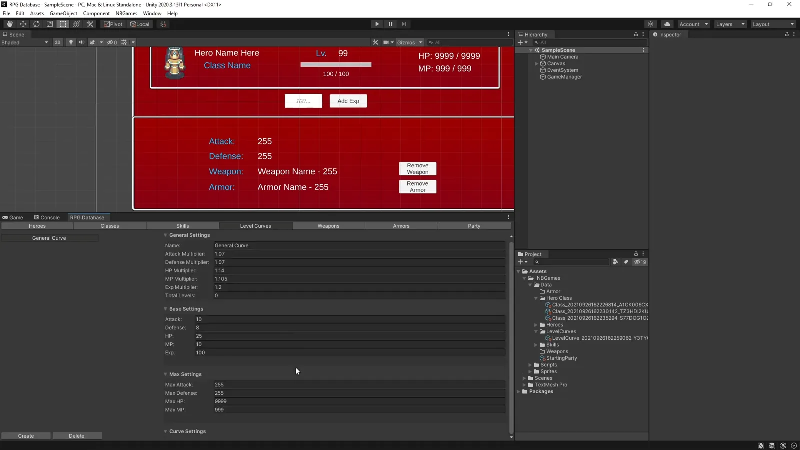Open custom editor tools

(x=90, y=24)
